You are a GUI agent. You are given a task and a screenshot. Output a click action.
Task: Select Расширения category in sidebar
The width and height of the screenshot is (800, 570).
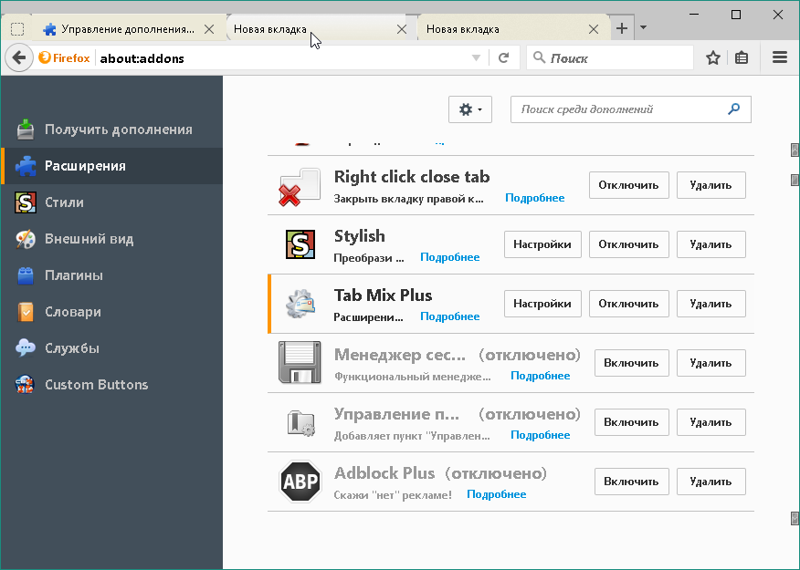point(111,166)
